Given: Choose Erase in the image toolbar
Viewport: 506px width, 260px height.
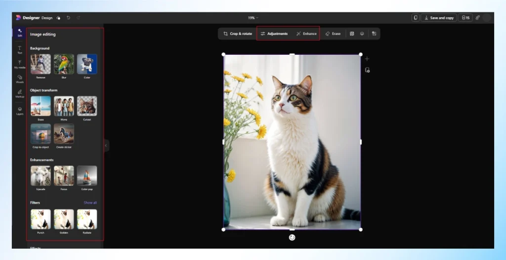Looking at the screenshot, I should click(333, 34).
